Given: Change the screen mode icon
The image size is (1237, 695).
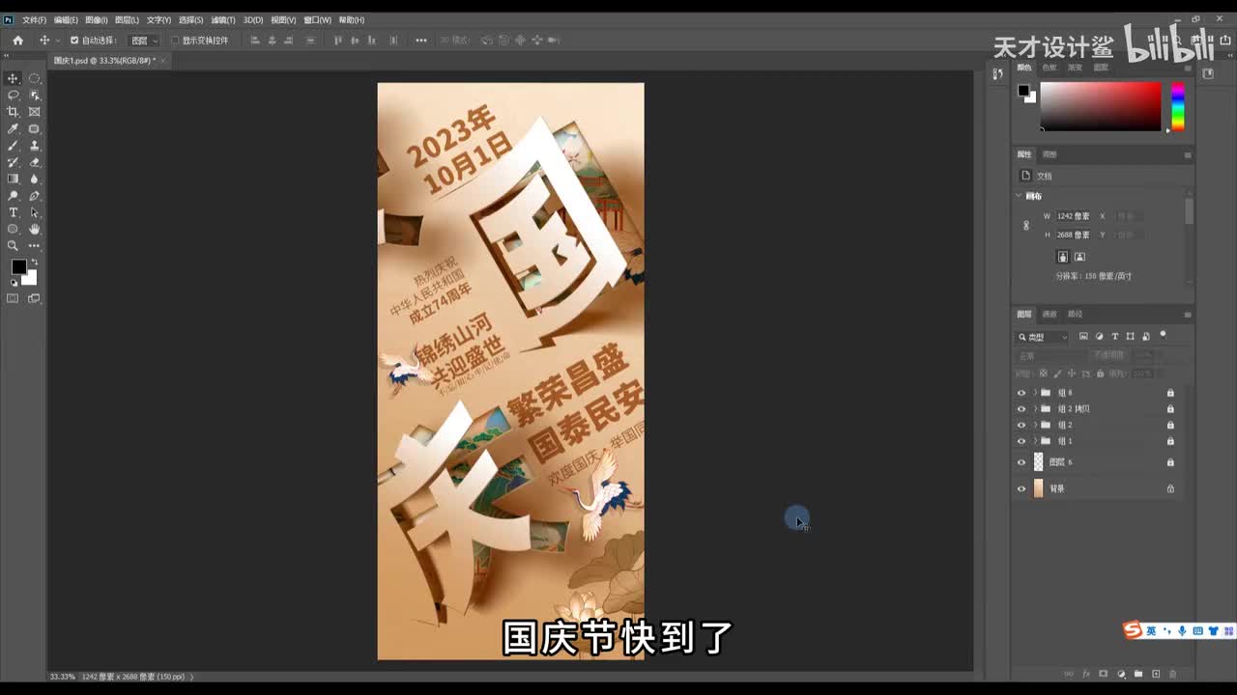Looking at the screenshot, I should pos(35,298).
